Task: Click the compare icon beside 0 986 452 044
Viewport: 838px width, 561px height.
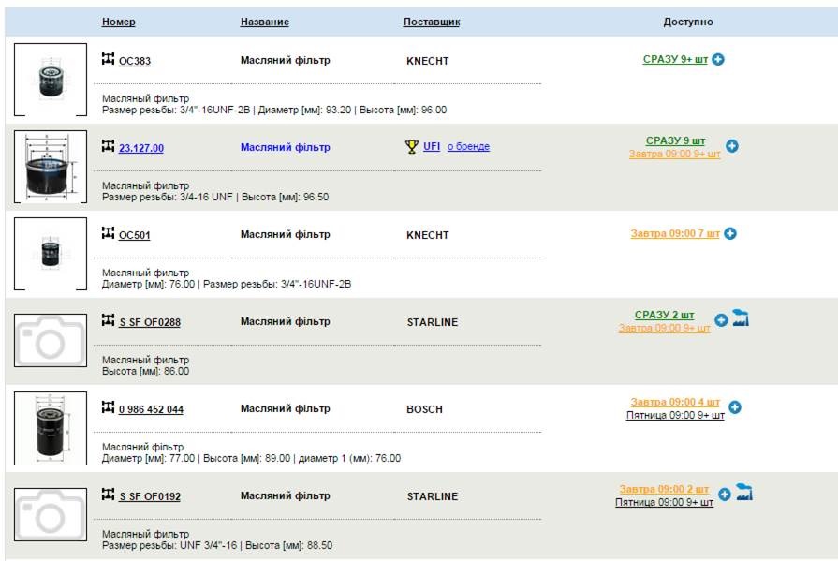Action: (108, 408)
